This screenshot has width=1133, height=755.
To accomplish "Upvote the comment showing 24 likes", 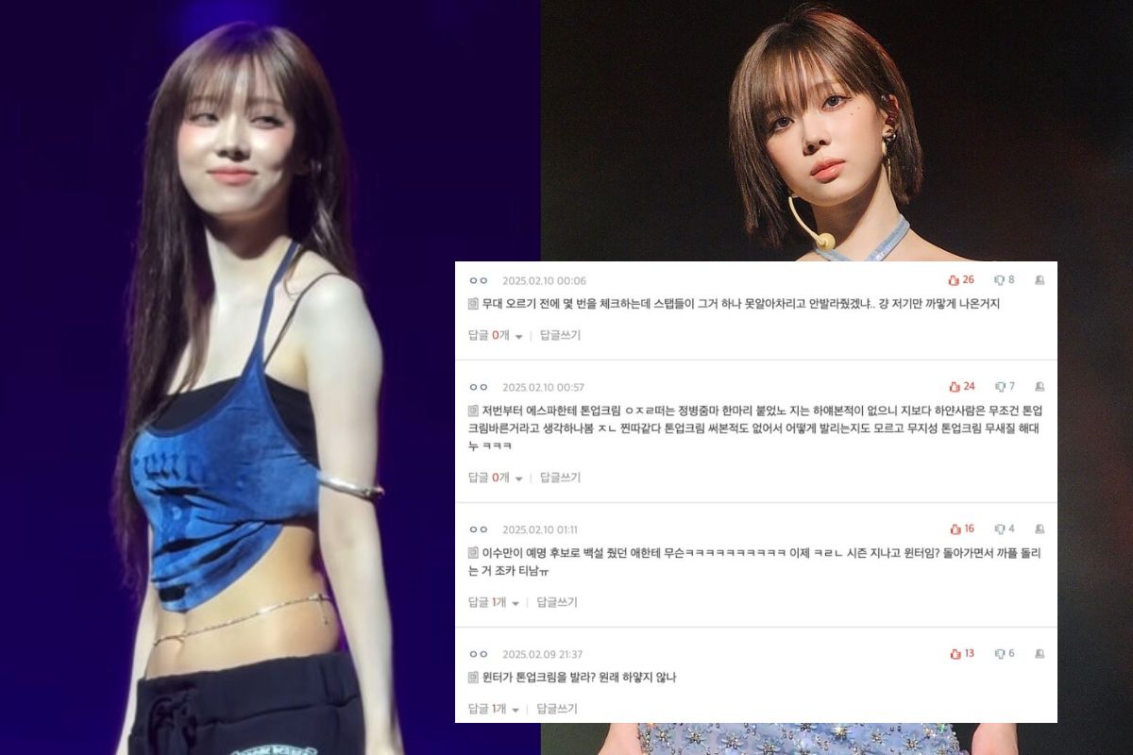I will tap(954, 387).
